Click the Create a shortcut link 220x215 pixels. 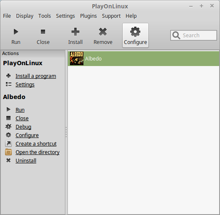(36, 143)
